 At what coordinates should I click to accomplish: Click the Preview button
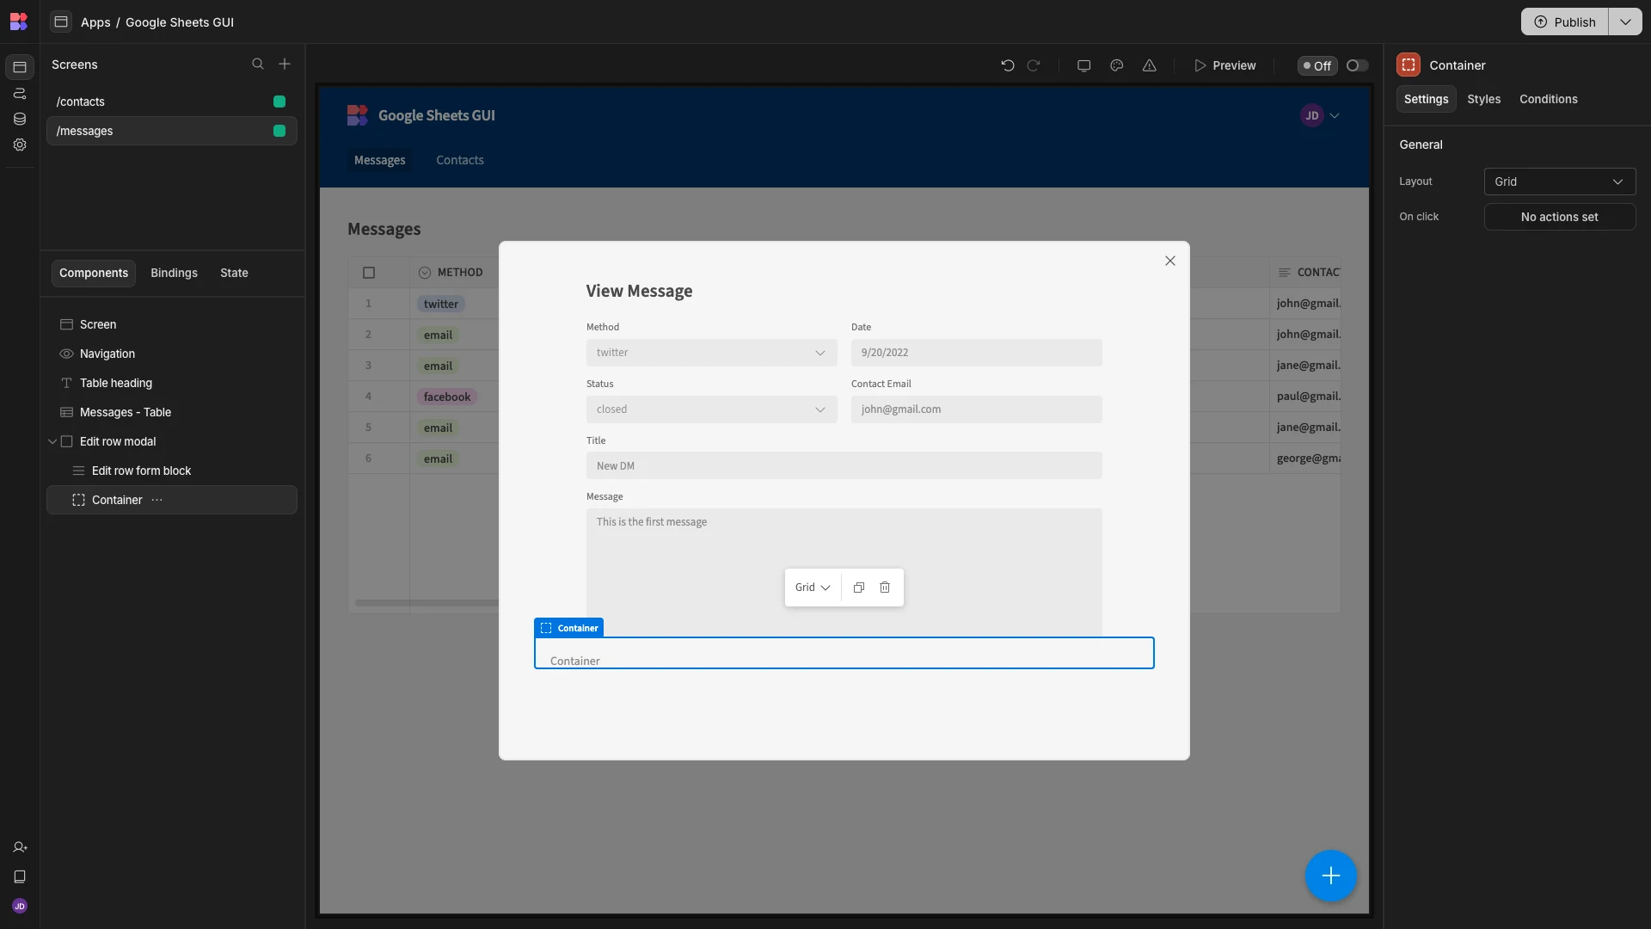[1224, 65]
